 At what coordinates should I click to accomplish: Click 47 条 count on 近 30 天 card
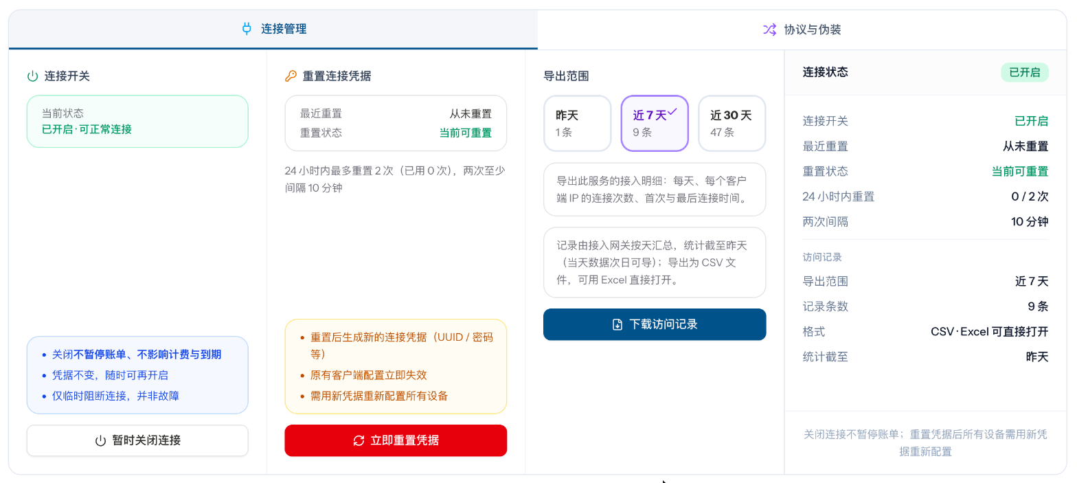(723, 133)
